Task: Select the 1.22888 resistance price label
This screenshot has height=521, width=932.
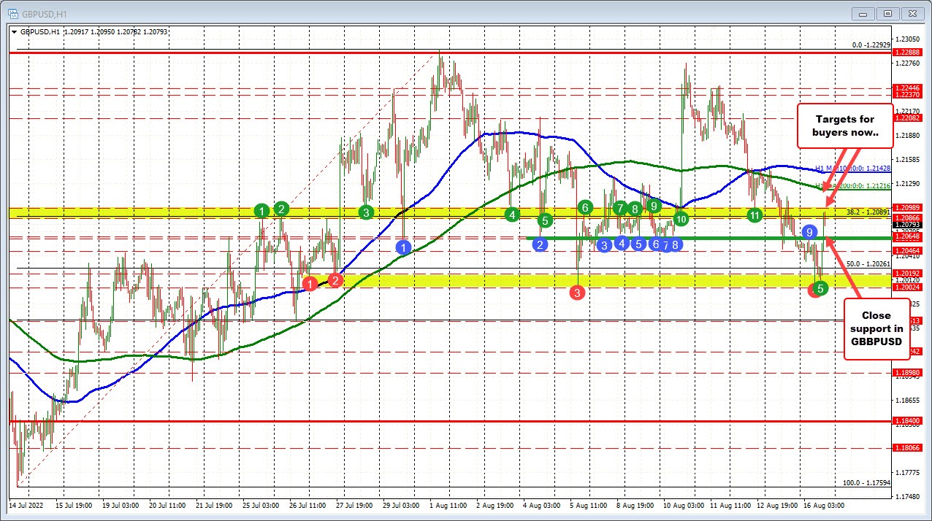Action: coord(909,53)
